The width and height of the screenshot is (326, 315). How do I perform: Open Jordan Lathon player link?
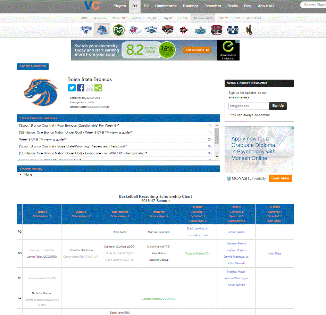coord(236,232)
